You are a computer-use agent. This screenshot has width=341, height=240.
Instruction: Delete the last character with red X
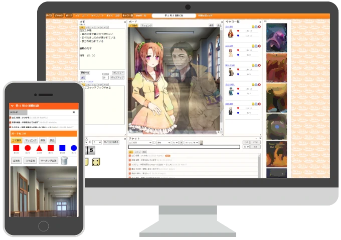(x=259, y=104)
